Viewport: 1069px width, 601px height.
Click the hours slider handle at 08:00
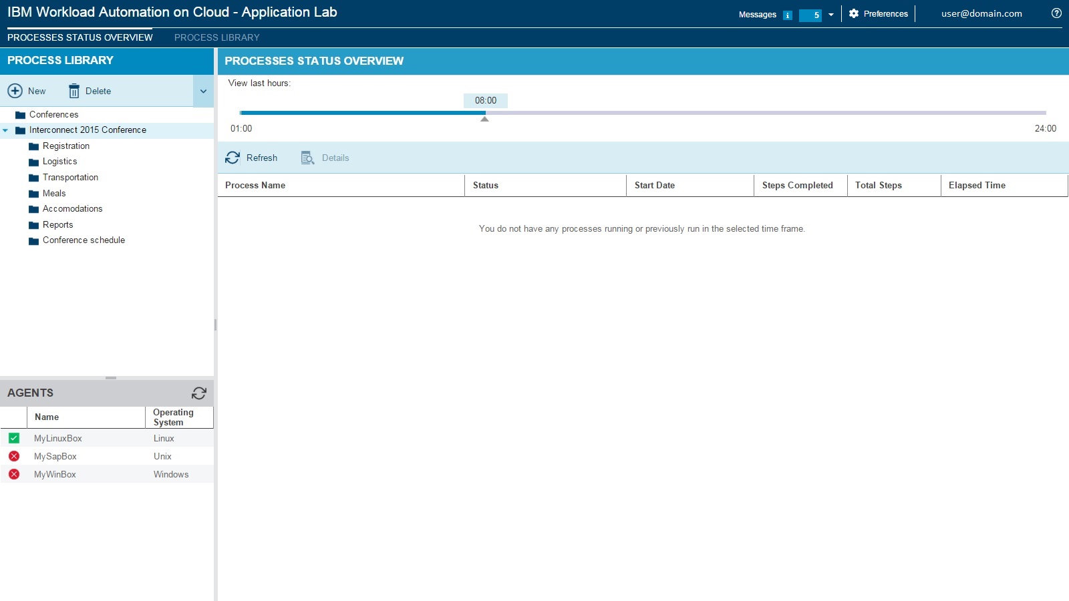pos(484,119)
